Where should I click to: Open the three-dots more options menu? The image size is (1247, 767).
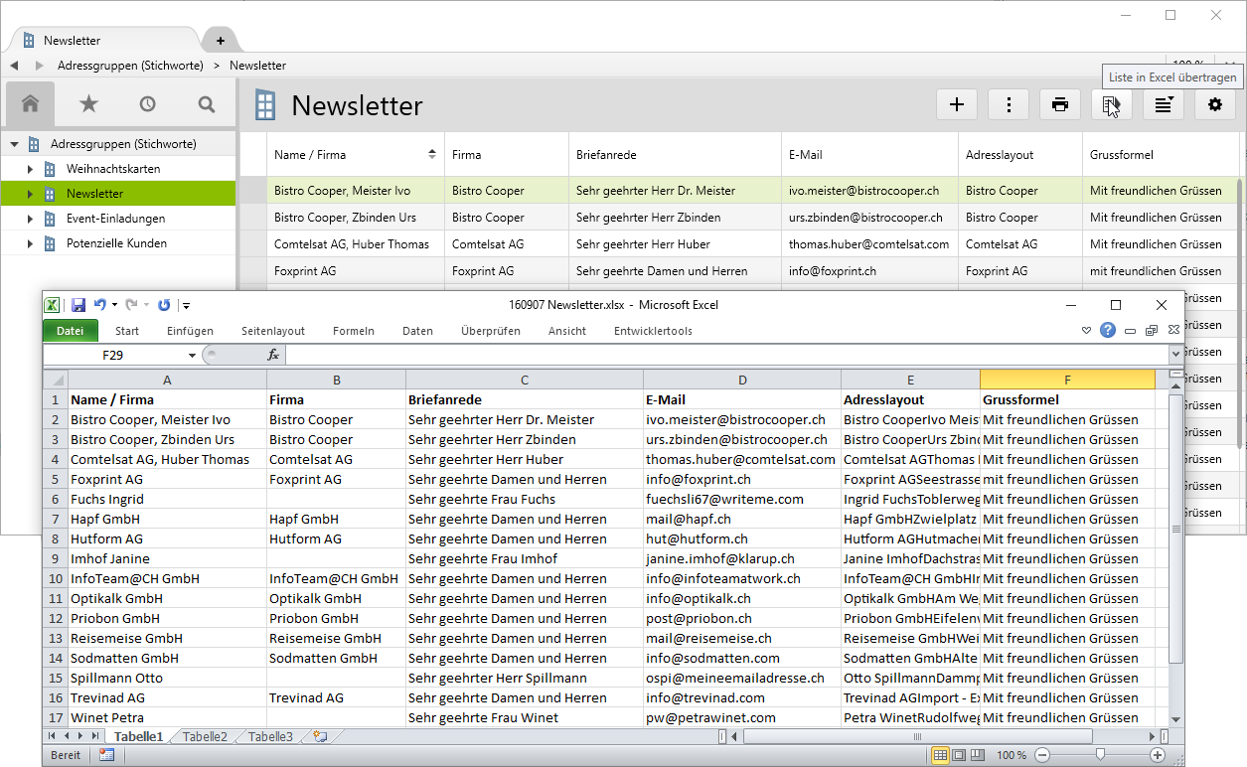[x=1009, y=104]
